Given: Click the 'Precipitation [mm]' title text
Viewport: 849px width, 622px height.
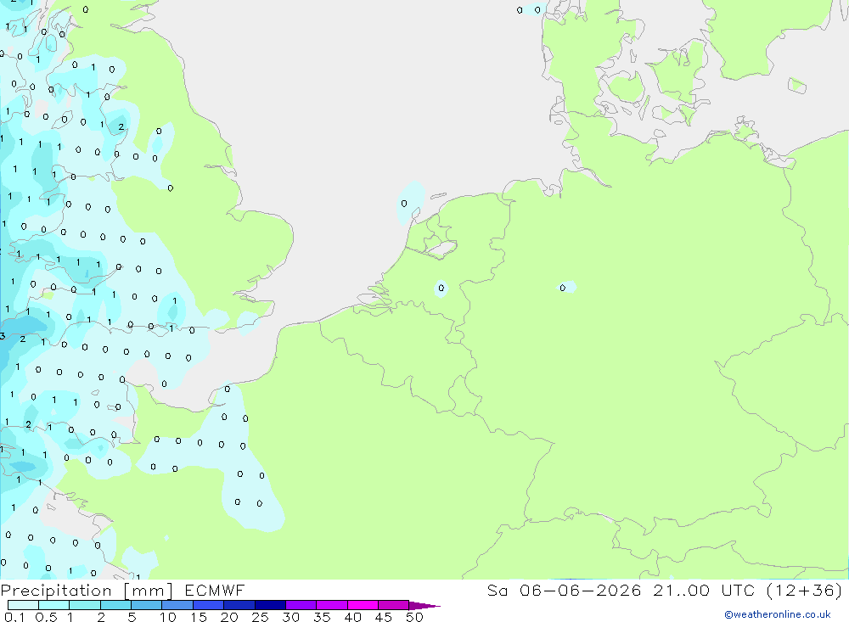Looking at the screenshot, I should tap(87, 591).
